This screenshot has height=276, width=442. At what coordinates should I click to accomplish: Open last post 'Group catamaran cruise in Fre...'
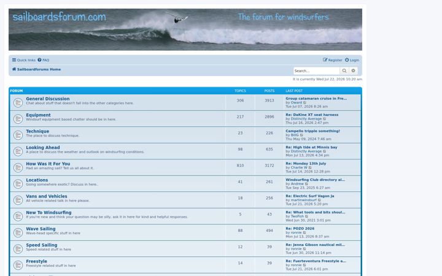click(316, 99)
